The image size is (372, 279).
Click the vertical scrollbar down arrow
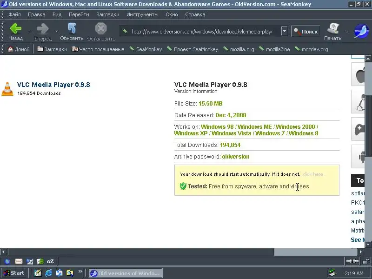(368, 245)
